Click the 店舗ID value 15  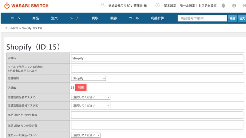click(x=72, y=88)
